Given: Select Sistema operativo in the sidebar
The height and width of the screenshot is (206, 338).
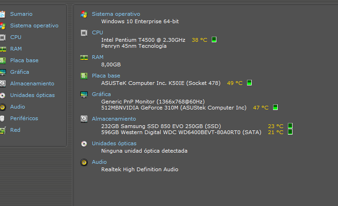Looking at the screenshot, I should pyautogui.click(x=34, y=26).
